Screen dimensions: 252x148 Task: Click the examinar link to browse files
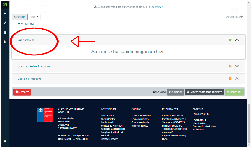pyautogui.click(x=157, y=7)
